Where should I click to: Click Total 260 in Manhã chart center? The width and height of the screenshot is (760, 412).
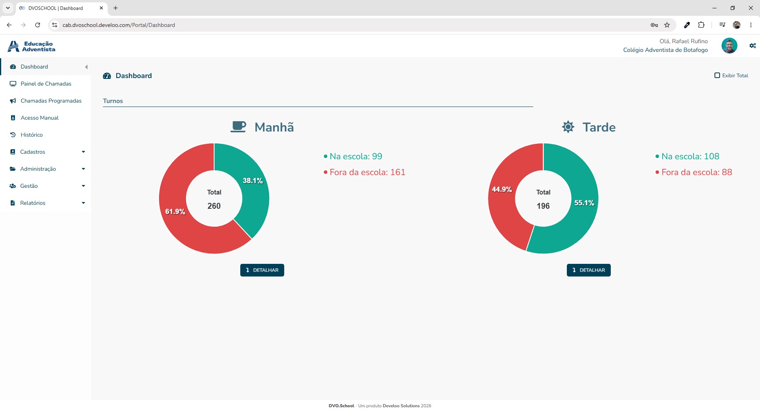tap(214, 199)
